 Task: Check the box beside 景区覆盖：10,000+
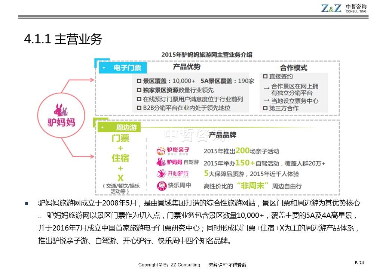click(x=139, y=81)
